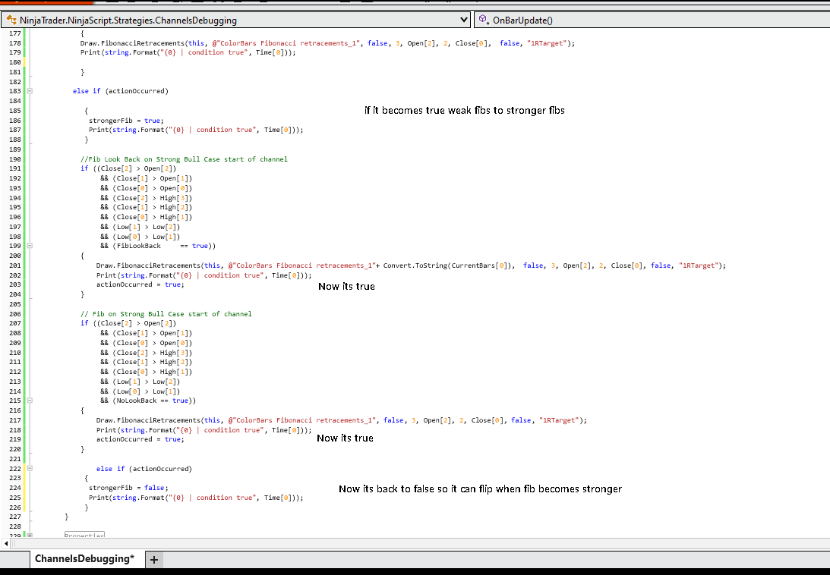Screen dimensions: 830x575
Task: Click 'else if (actionOccurred)' on line 222
Action: pyautogui.click(x=144, y=469)
